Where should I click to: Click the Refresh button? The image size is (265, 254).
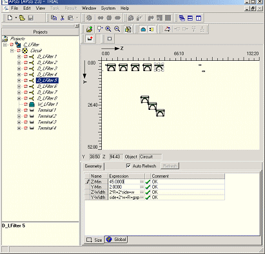(x=170, y=166)
